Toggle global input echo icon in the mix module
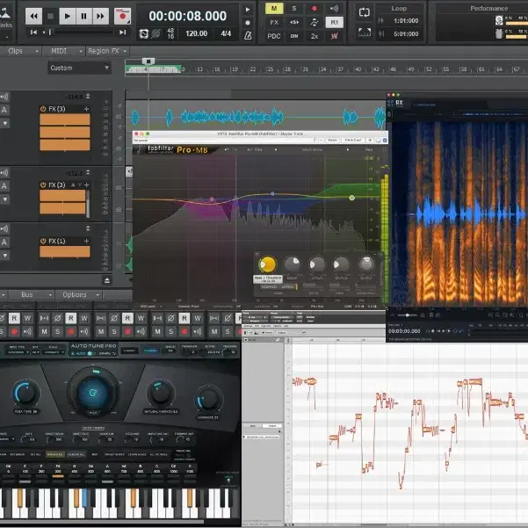Viewport: 528px width, 528px height. 334,9
